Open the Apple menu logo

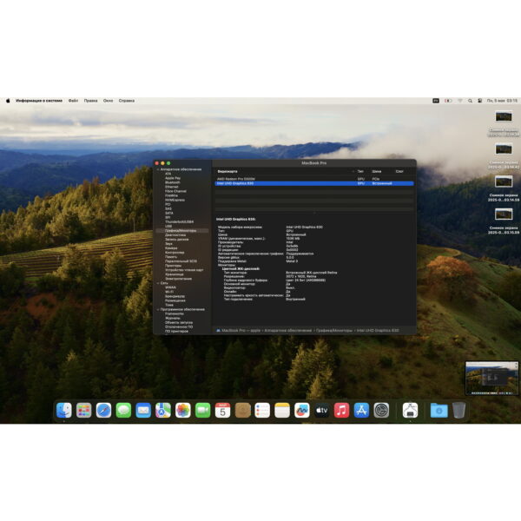[x=8, y=101]
